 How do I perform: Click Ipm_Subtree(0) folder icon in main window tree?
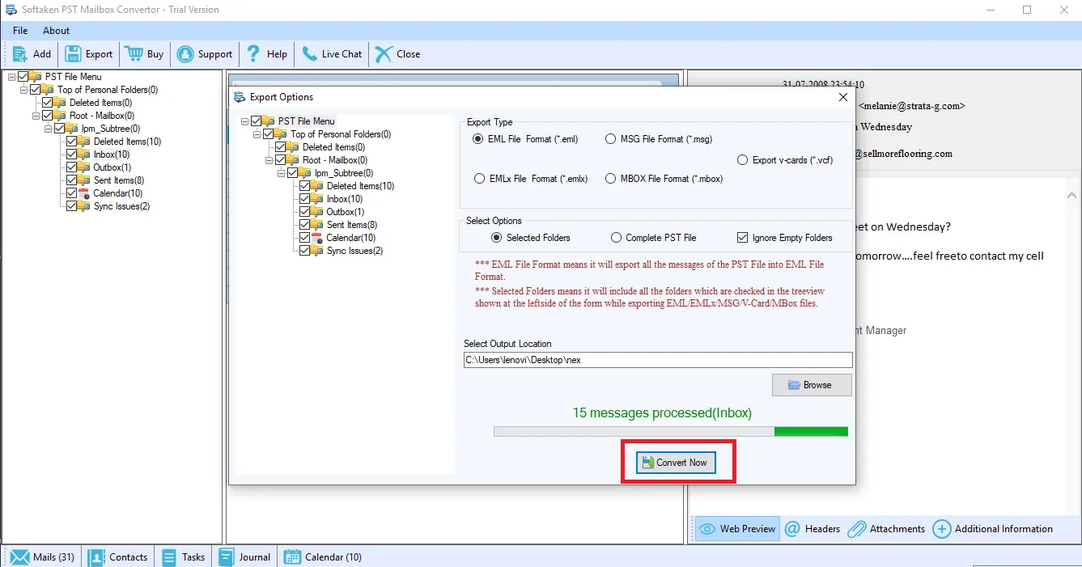[x=72, y=129]
